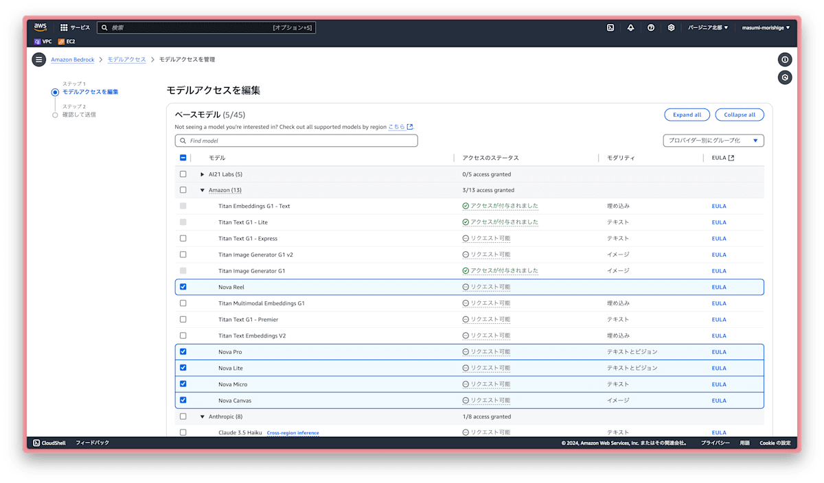Expand the AI21 Labs group
Screen dimensions: 824x483
pos(202,174)
